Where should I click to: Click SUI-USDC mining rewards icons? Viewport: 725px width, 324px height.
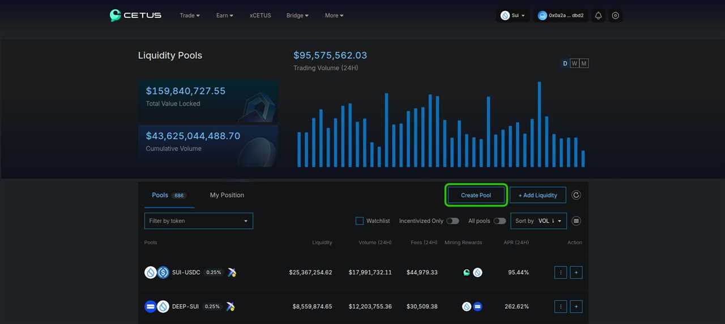(472, 273)
